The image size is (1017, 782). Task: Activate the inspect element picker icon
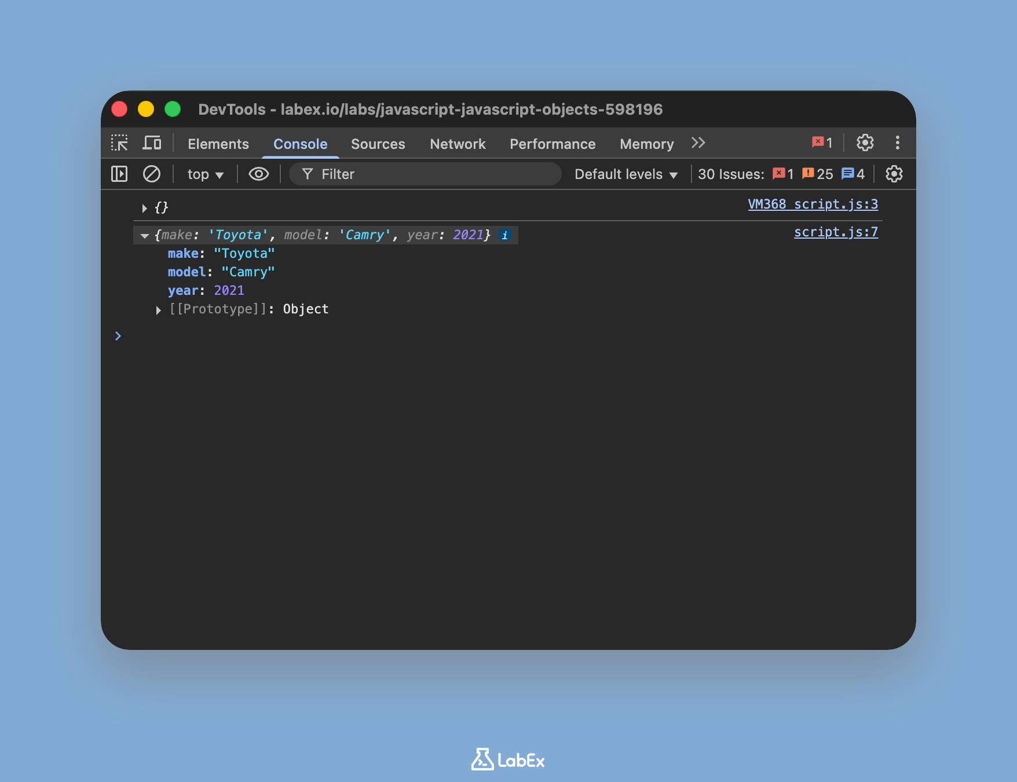point(119,143)
